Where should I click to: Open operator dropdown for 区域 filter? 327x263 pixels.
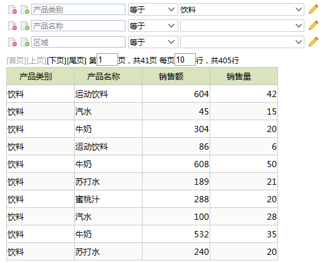[x=153, y=42]
